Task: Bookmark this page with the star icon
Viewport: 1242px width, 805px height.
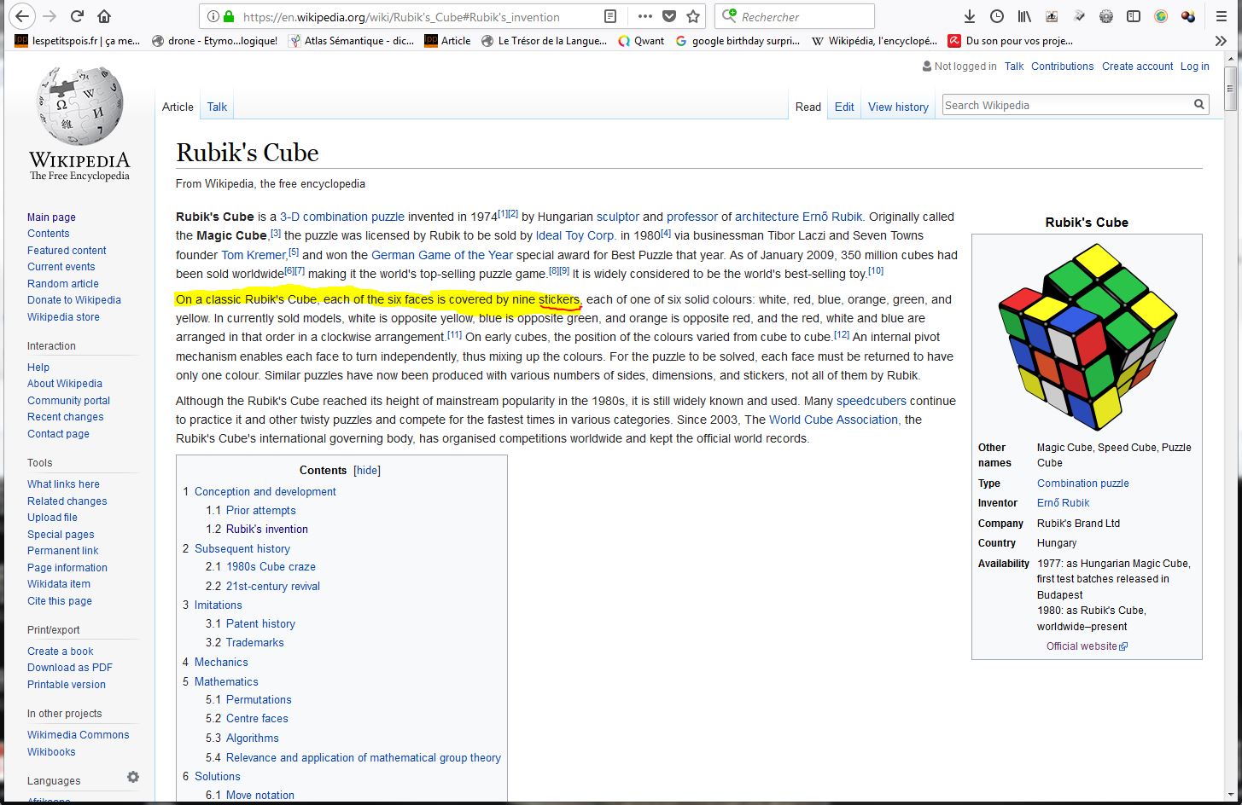Action: point(693,16)
